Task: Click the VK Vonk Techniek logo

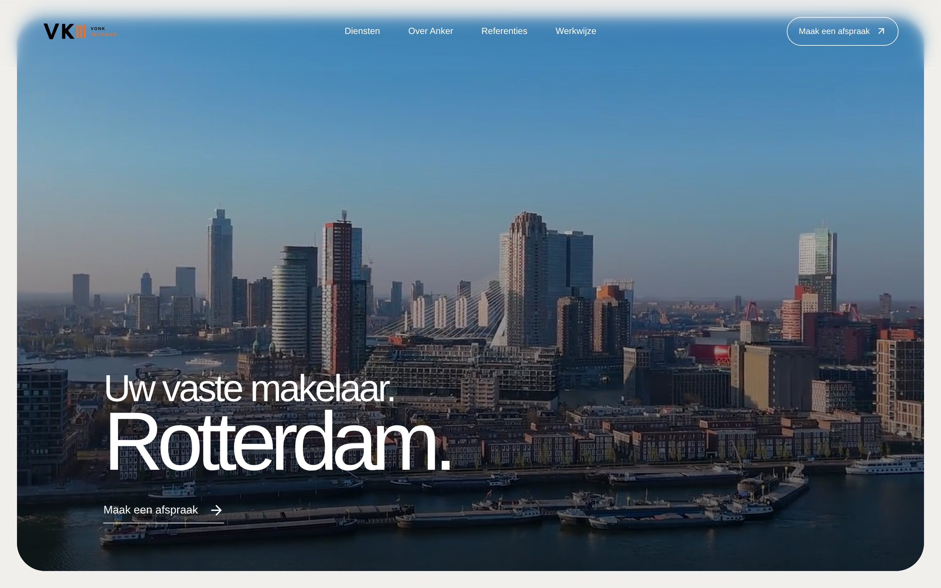Action: [80, 31]
